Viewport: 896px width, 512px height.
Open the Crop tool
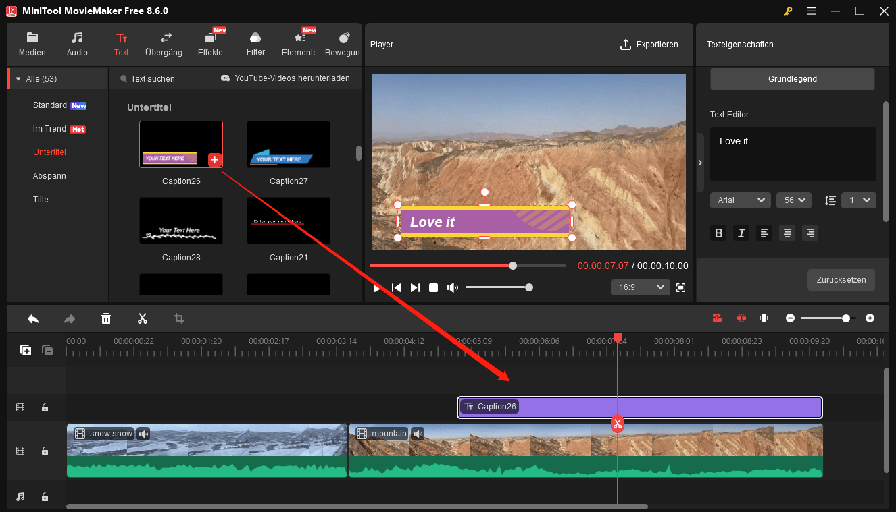178,318
